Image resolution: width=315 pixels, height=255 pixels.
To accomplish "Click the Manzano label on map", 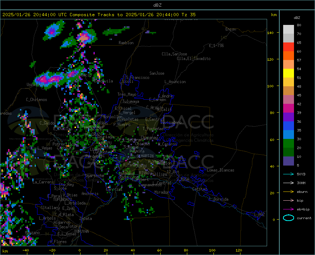I will pos(32,233).
